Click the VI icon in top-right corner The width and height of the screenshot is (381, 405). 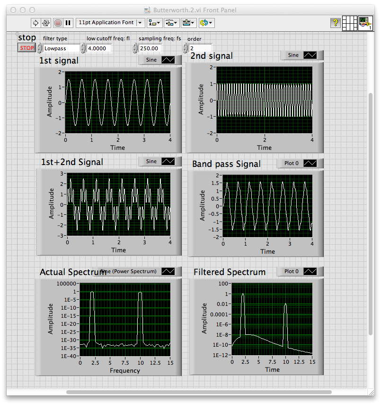365,23
